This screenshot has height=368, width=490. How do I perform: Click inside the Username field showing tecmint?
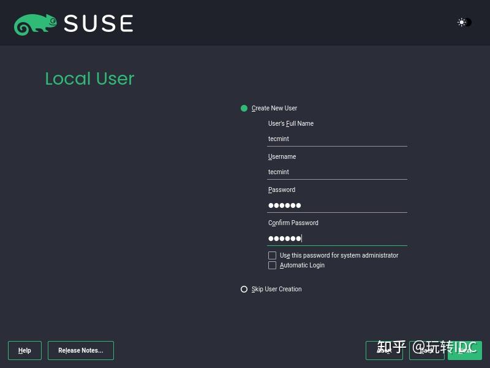pos(337,172)
